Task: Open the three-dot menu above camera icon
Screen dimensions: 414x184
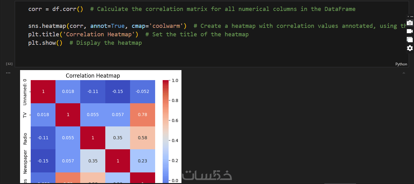Action: (411, 16)
